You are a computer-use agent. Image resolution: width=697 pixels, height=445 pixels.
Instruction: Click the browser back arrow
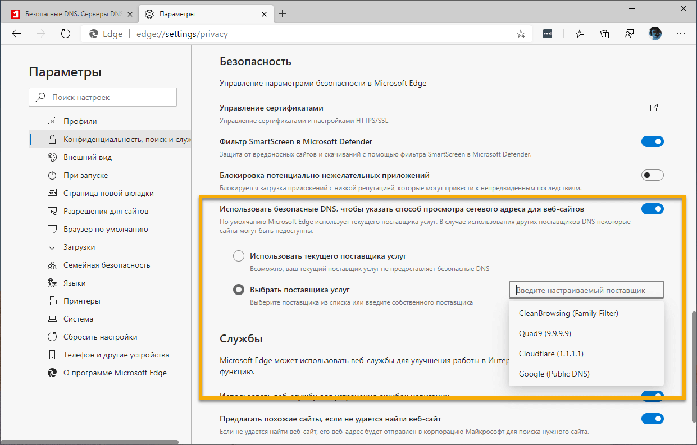pos(16,34)
